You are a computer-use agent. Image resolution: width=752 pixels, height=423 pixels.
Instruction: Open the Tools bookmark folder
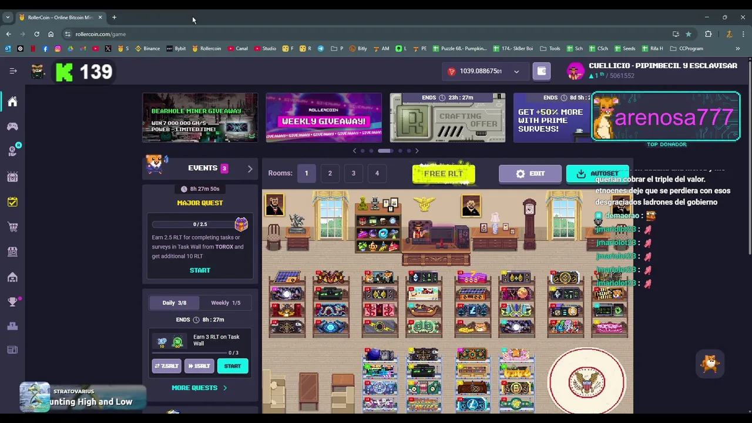pyautogui.click(x=550, y=48)
